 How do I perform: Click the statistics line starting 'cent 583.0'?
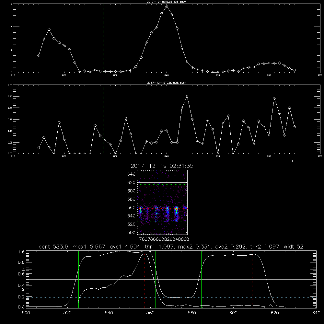click(171, 247)
